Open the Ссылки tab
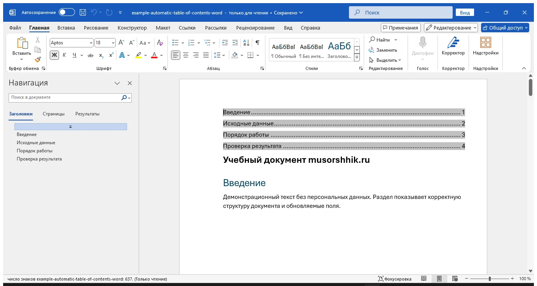Viewport: 537px width, 286px height. click(187, 28)
